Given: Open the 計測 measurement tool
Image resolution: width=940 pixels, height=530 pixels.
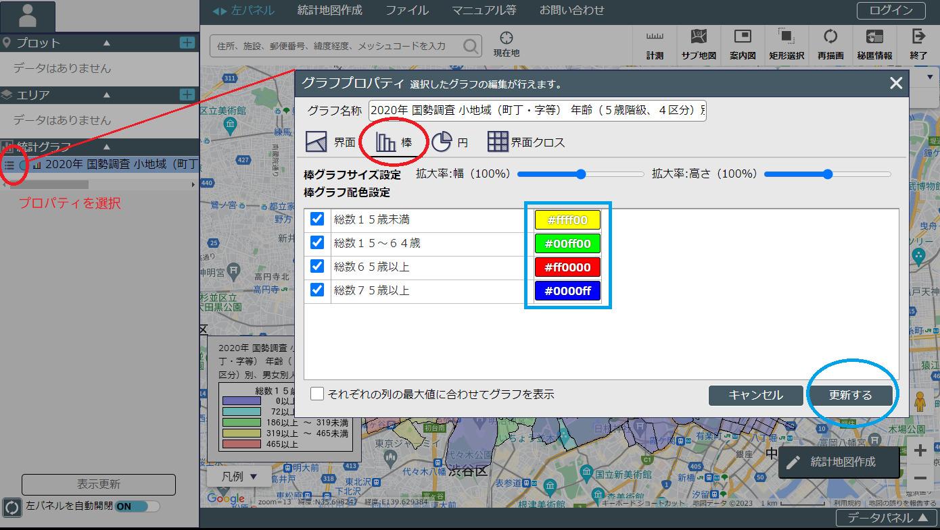Looking at the screenshot, I should tap(655, 45).
